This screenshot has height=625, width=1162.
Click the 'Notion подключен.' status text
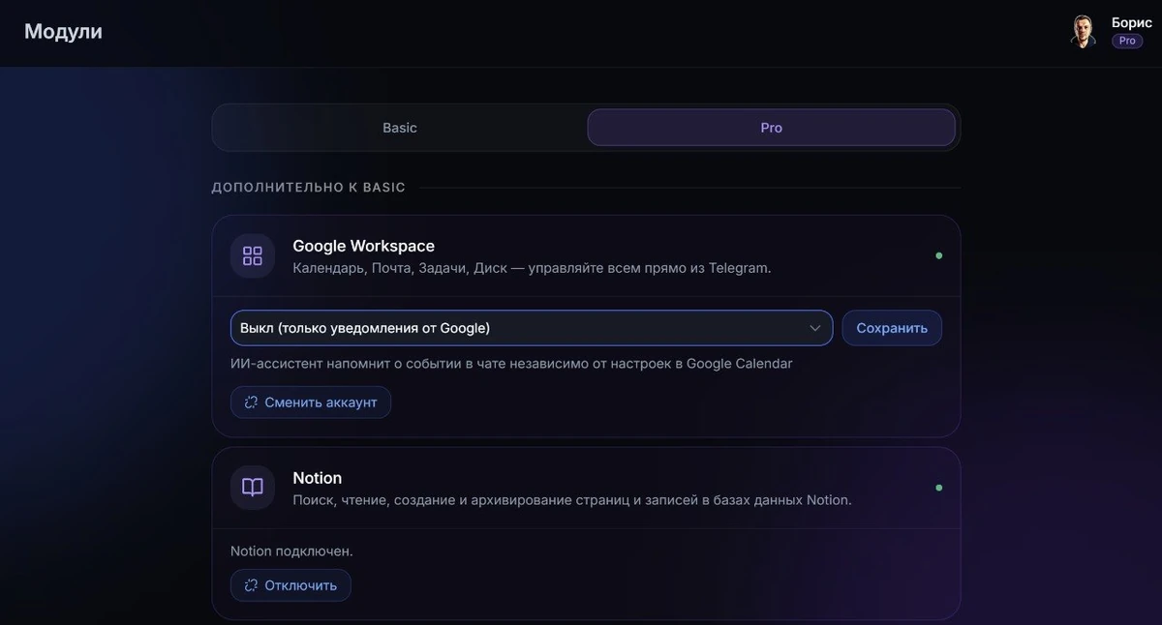pyautogui.click(x=291, y=551)
